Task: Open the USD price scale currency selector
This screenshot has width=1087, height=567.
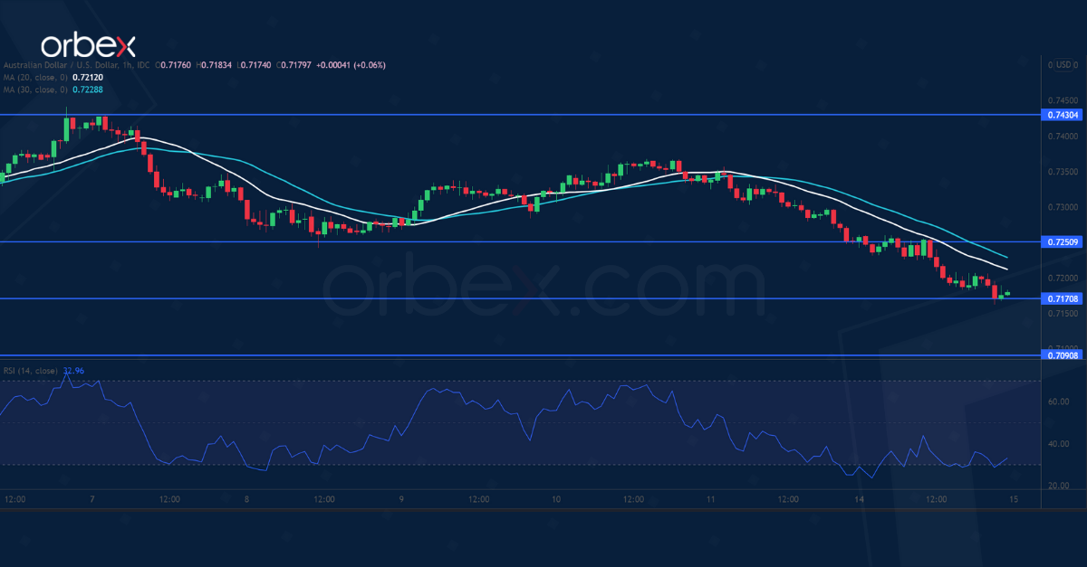Action: pos(1065,65)
